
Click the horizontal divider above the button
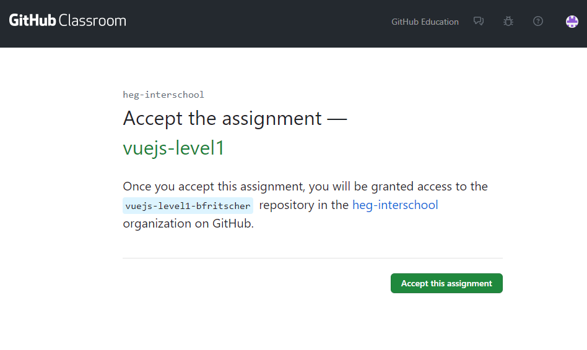(x=313, y=258)
